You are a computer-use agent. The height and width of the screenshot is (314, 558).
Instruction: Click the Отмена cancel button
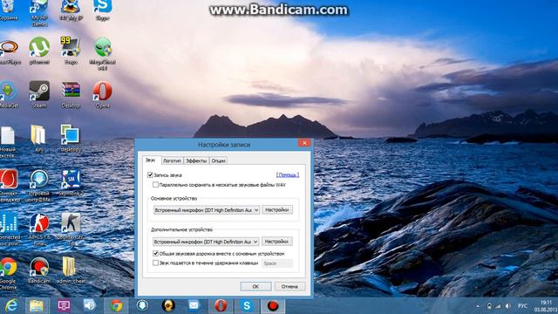(x=289, y=286)
